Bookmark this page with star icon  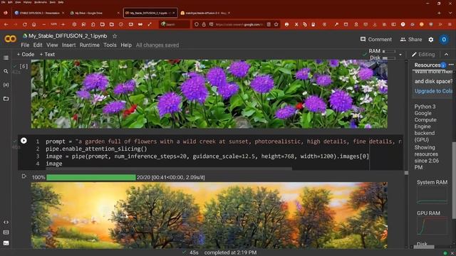click(276, 25)
